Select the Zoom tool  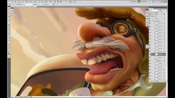9,50
